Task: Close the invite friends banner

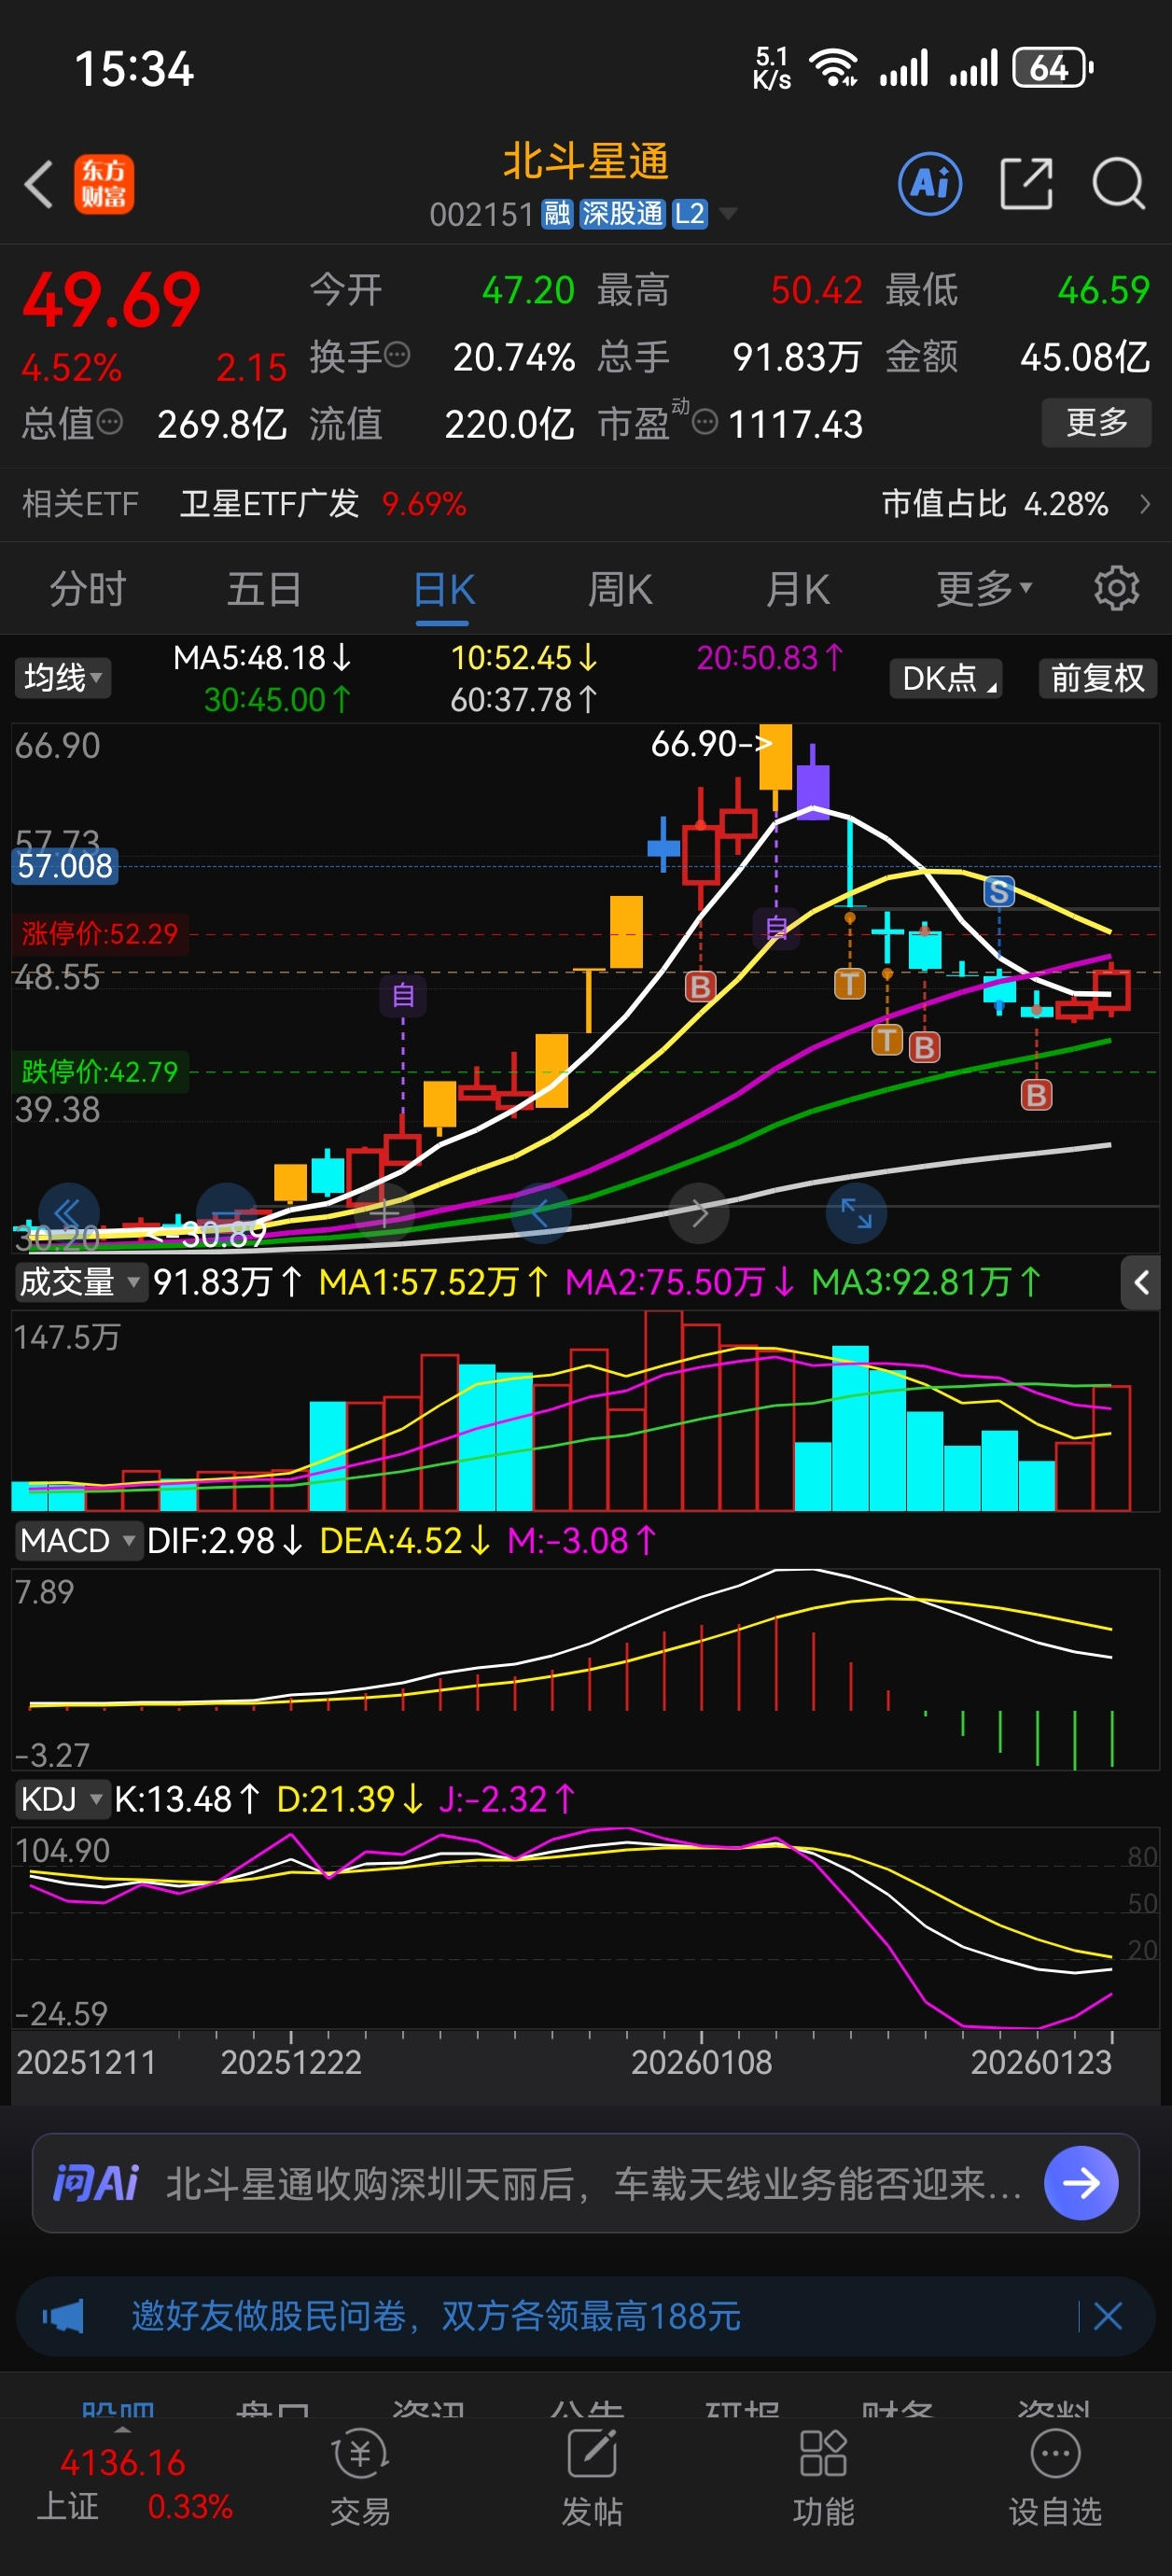Action: [x=1107, y=2315]
